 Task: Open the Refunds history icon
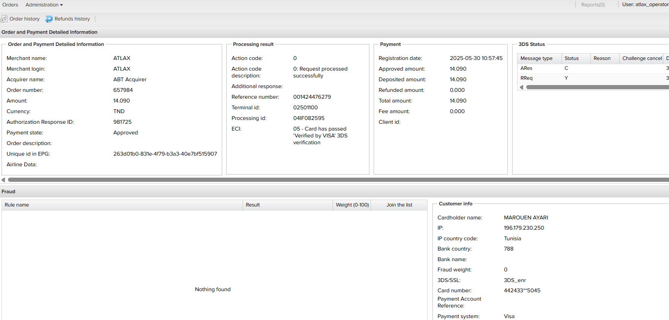point(49,19)
